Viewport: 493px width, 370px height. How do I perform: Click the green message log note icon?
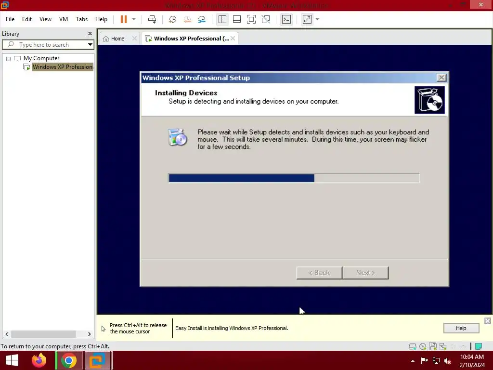[478, 346]
